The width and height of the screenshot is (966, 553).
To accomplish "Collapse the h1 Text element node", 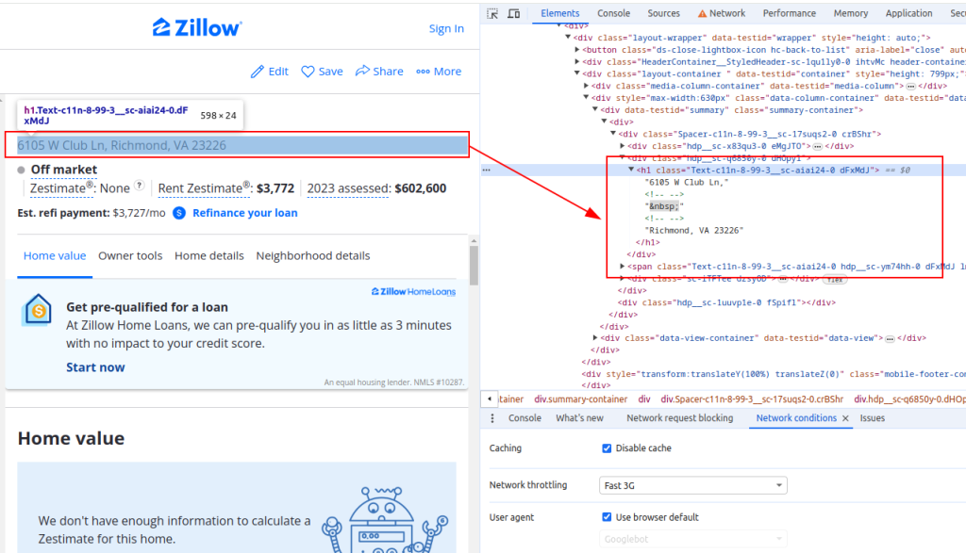I will (631, 170).
